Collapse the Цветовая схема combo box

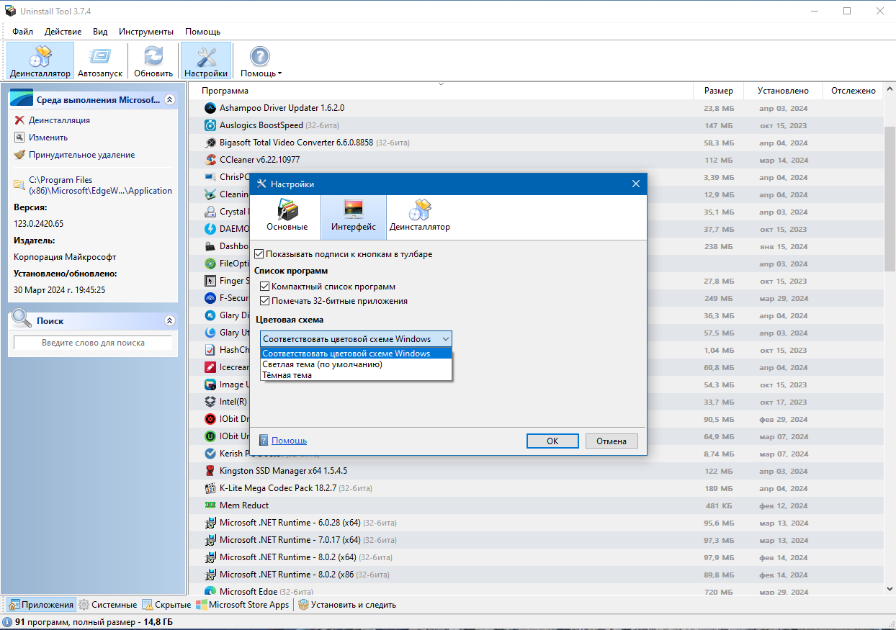356,339
